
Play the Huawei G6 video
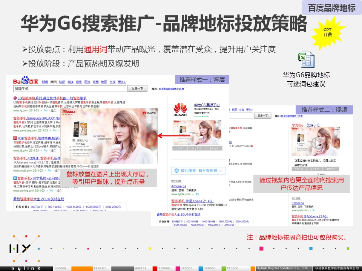click(316, 142)
